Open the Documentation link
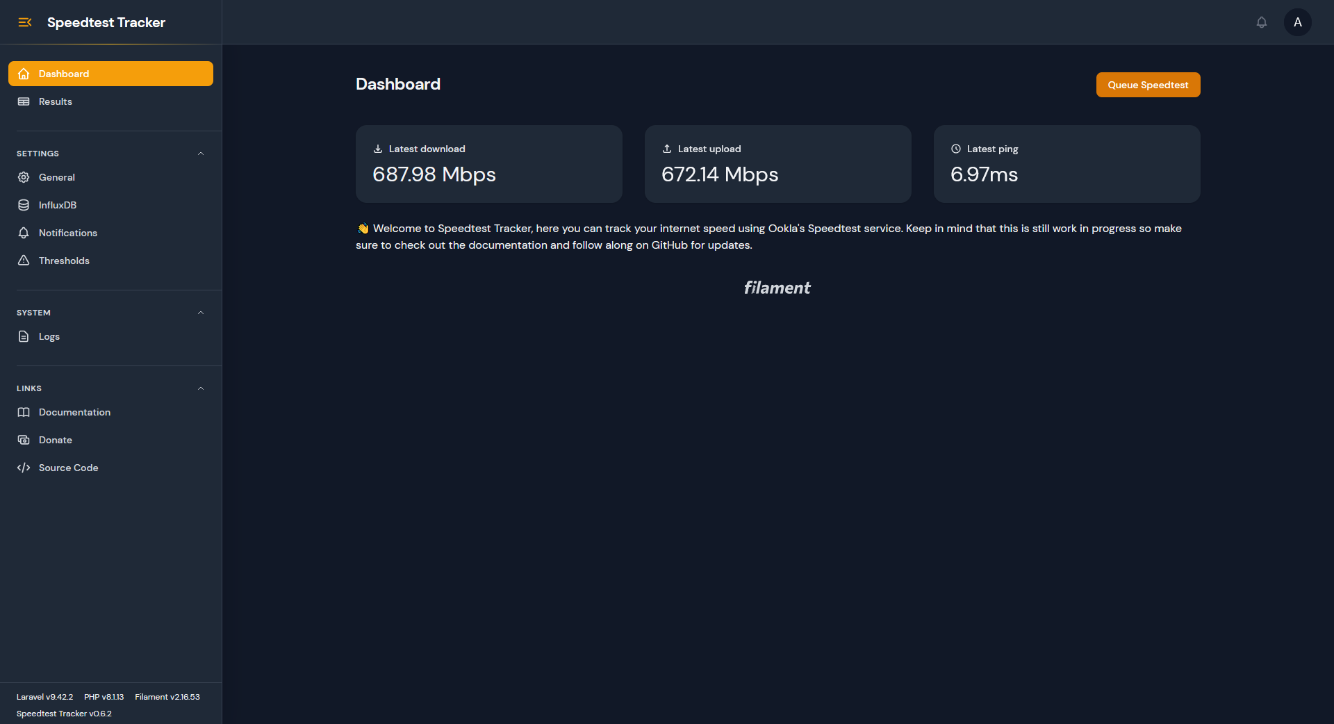This screenshot has height=724, width=1334. (x=110, y=412)
